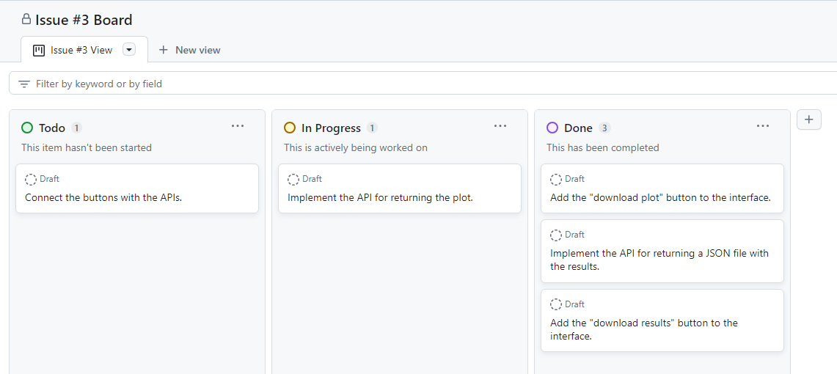Switch to the Issue #3 View tab
Viewport: 837px width, 374px height.
pos(84,50)
